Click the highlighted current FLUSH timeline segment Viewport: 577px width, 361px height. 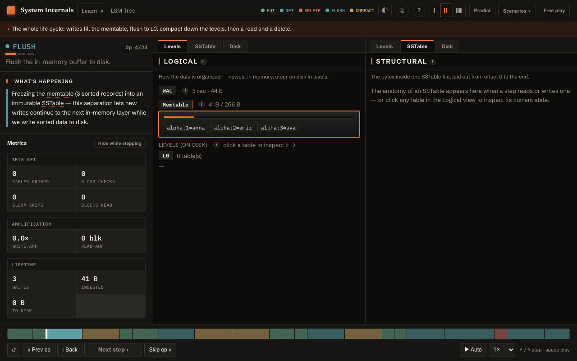click(64, 334)
